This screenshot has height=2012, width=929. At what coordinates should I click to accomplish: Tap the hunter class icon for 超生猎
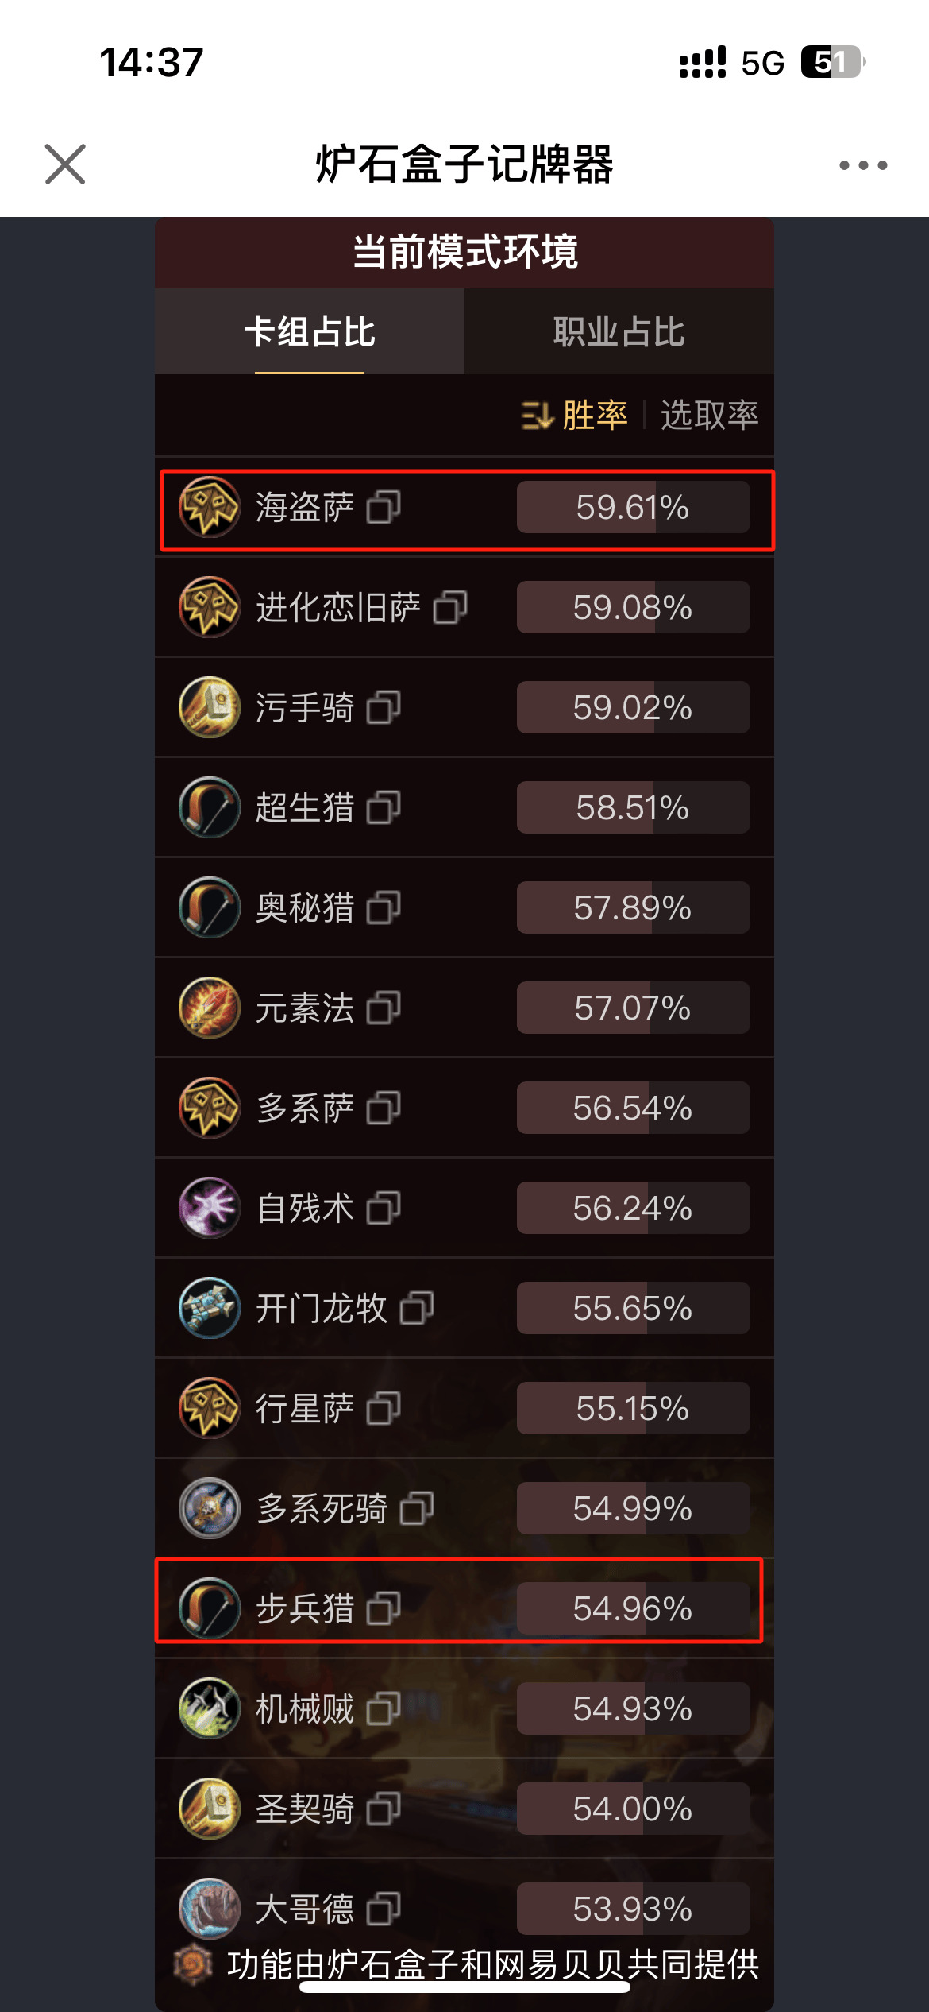209,807
